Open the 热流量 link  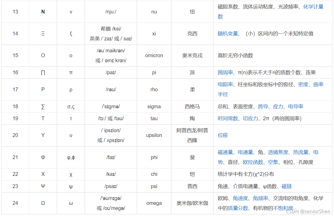click(x=301, y=152)
